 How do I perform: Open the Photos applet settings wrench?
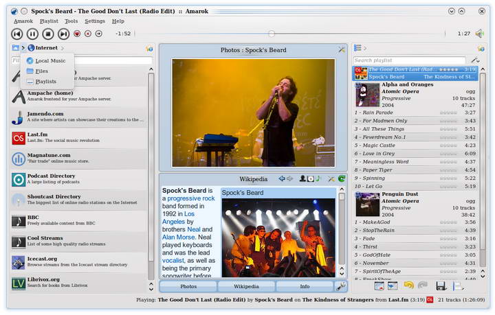[x=342, y=50]
